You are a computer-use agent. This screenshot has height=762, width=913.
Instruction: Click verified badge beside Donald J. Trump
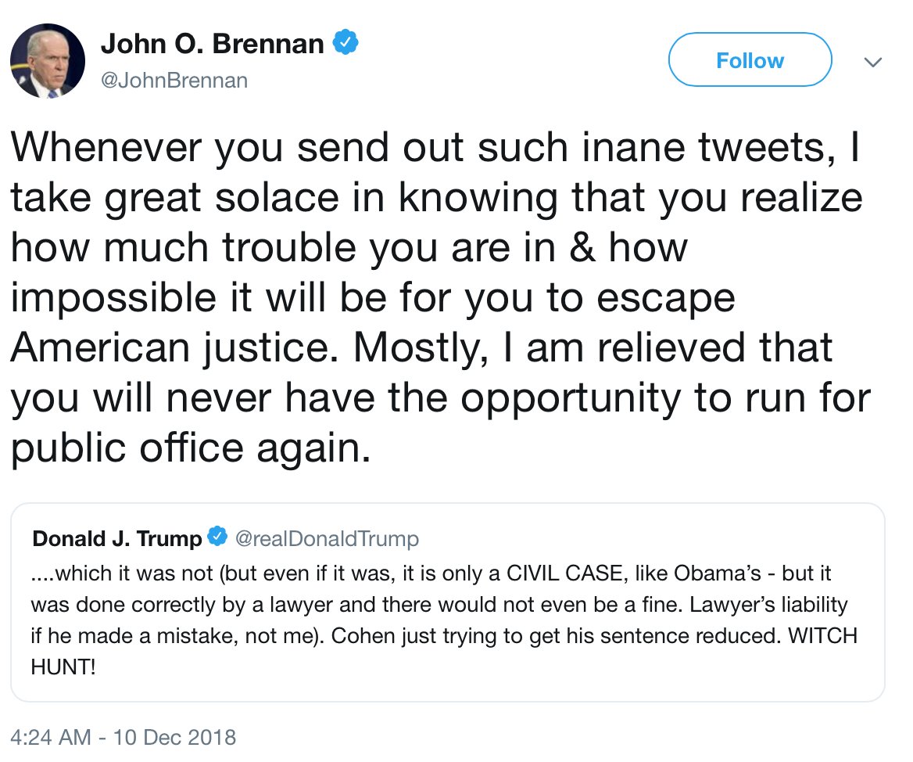[x=217, y=537]
